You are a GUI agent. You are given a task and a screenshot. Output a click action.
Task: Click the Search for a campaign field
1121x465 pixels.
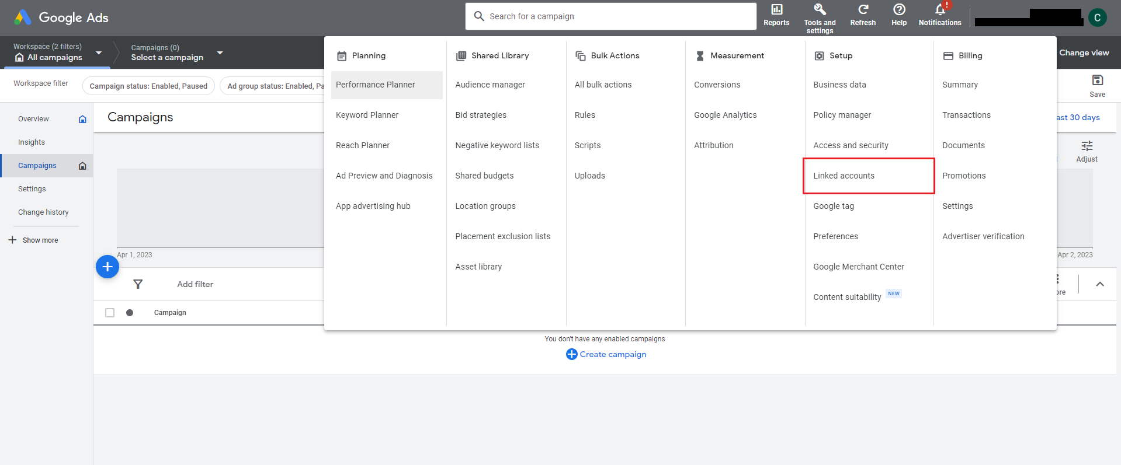point(610,16)
